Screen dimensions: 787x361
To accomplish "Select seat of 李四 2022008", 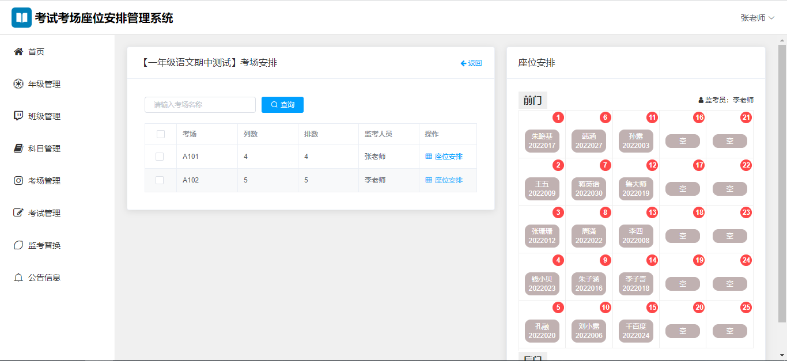I will point(636,236).
